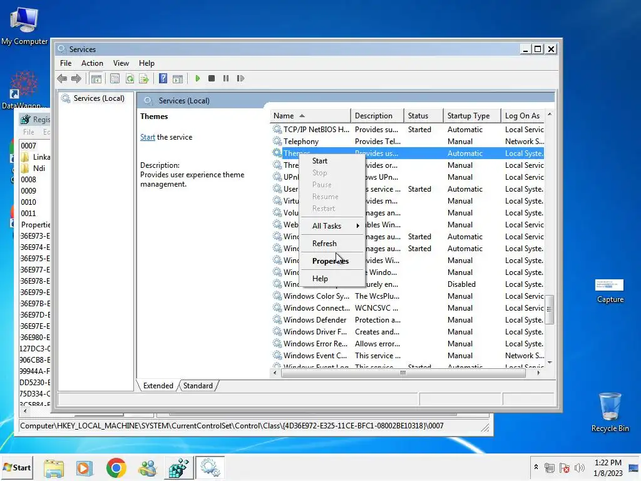Expand the All Tasks submenu

[332, 225]
